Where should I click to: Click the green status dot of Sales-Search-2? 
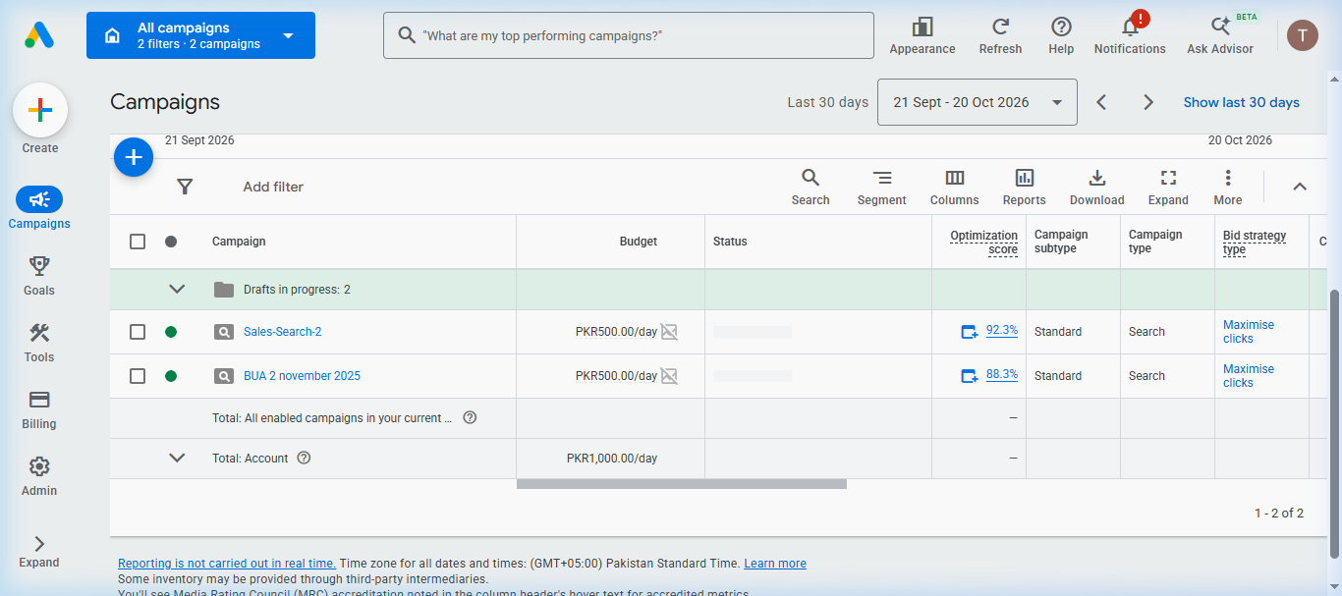[171, 332]
